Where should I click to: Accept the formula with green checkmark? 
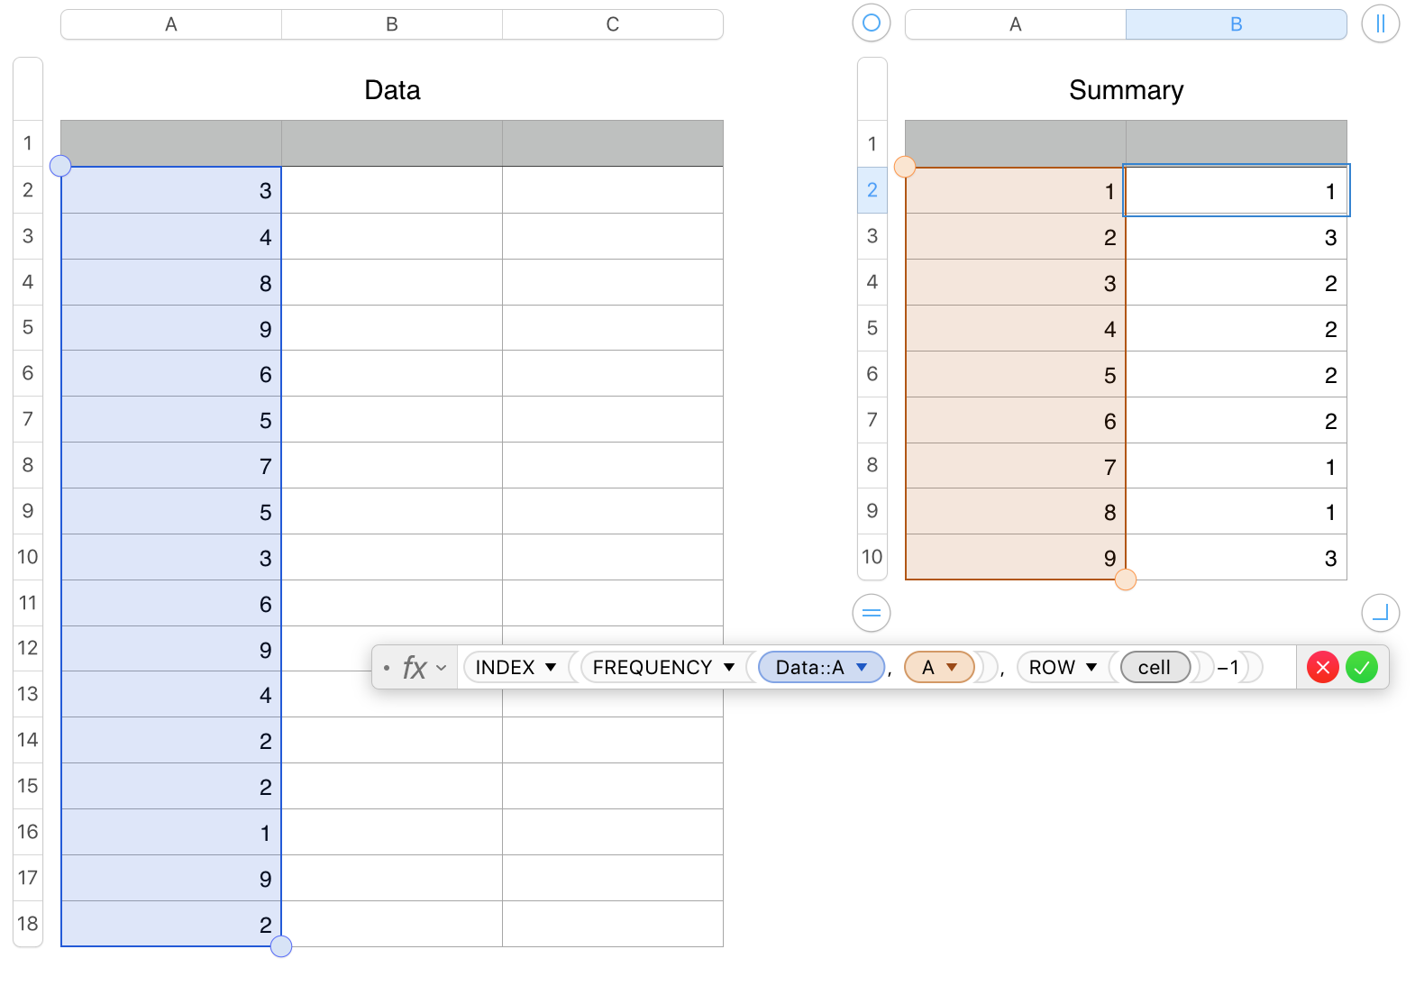1362,668
